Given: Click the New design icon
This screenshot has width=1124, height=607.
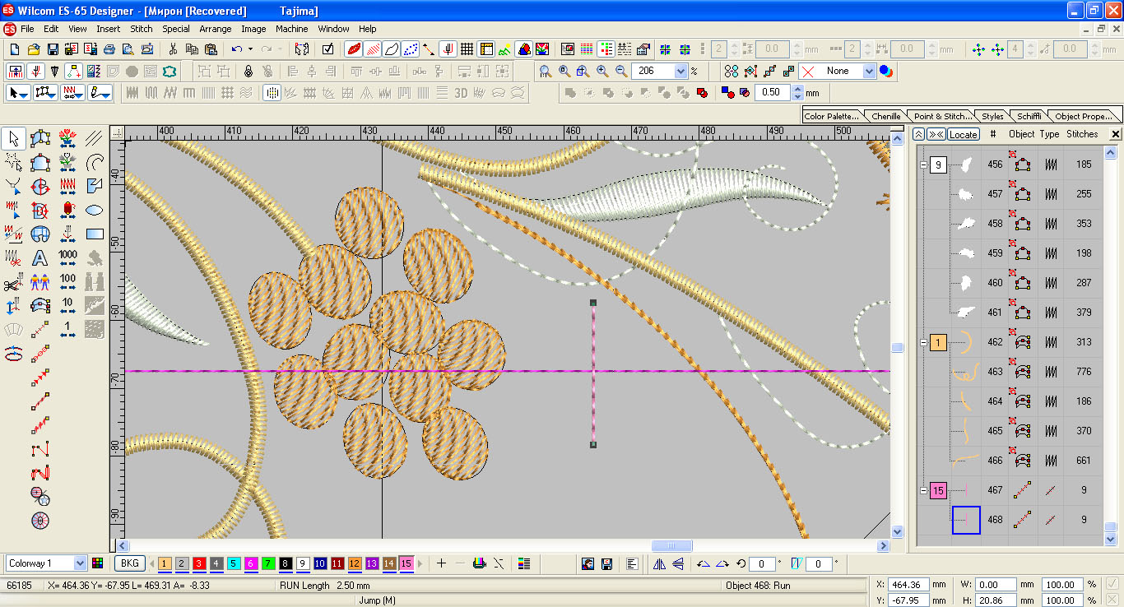Looking at the screenshot, I should coord(14,49).
